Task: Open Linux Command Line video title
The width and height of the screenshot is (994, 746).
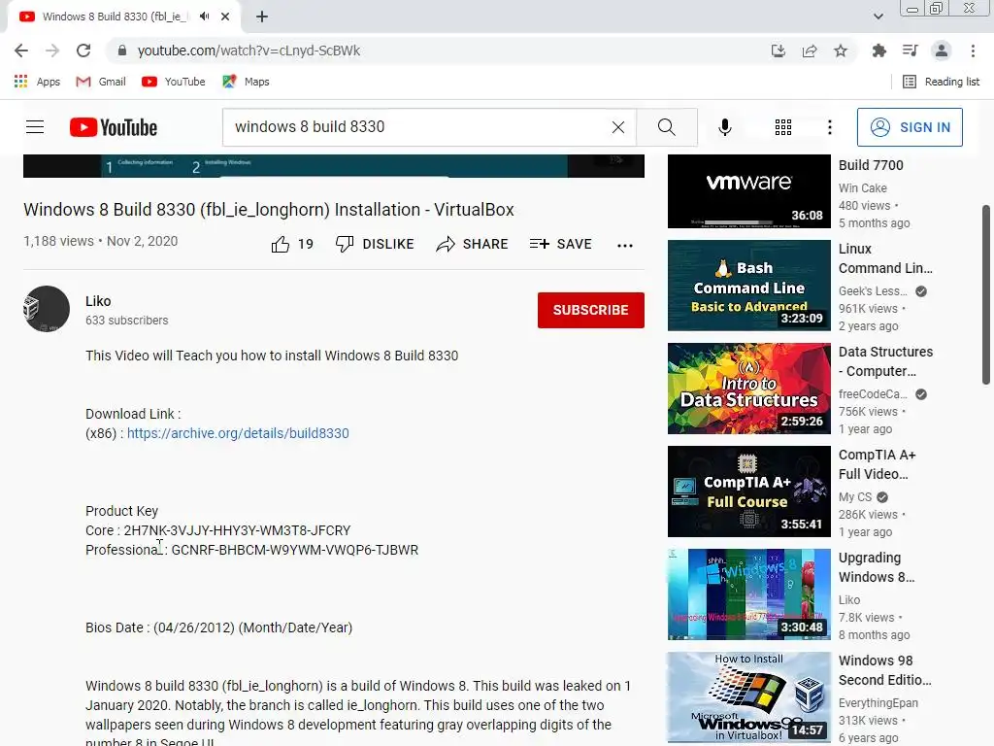Action: (x=885, y=258)
